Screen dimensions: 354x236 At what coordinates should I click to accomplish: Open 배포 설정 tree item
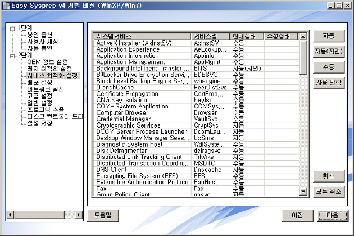40,82
